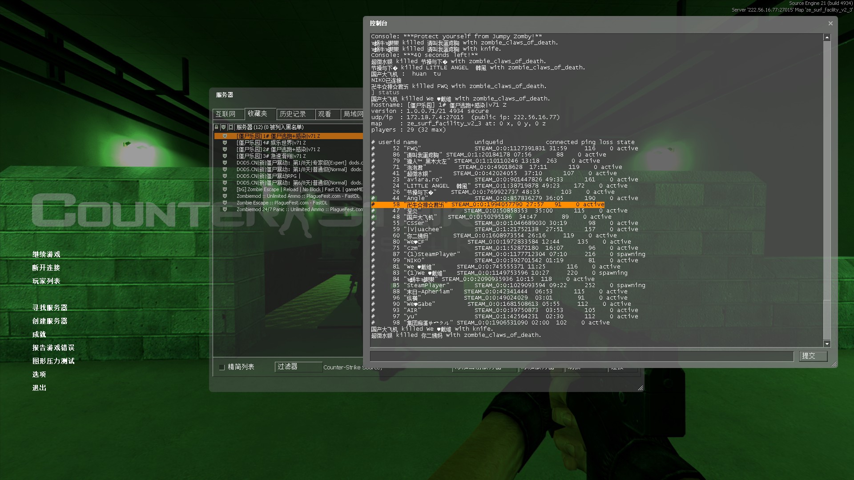Select DODS.CN 第1/8天 普通级[Normal] server
Screen dimensions: 854x480
(x=288, y=169)
